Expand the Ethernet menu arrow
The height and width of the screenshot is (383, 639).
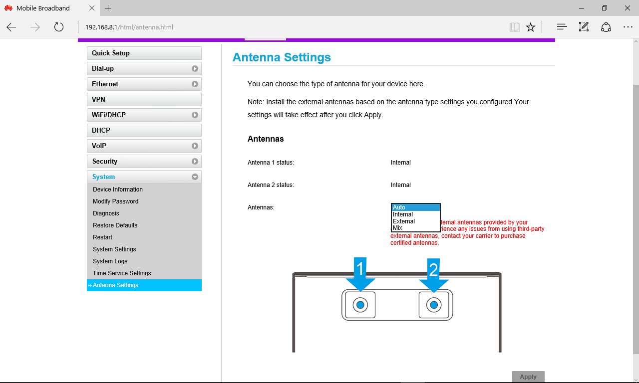(195, 84)
